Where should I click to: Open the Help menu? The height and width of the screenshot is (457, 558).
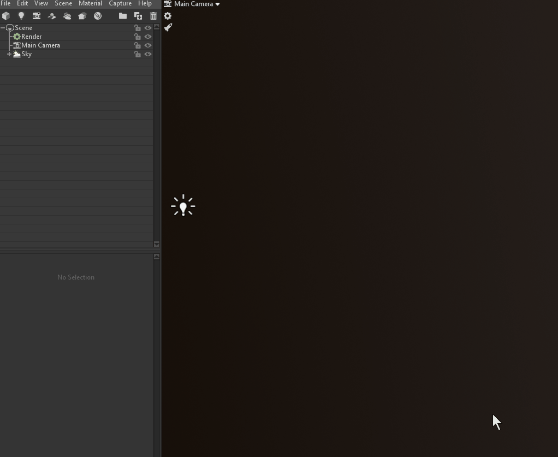tap(145, 3)
